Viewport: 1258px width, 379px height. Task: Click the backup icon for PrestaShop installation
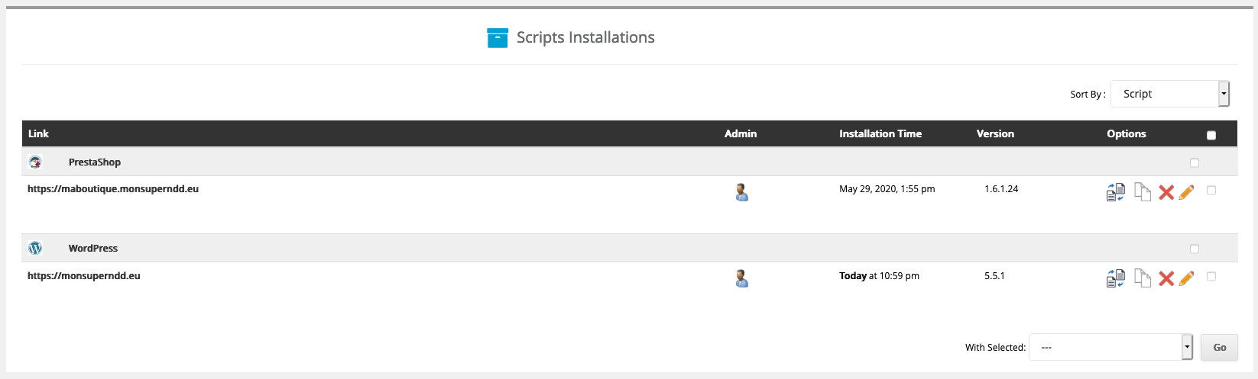(x=1116, y=192)
